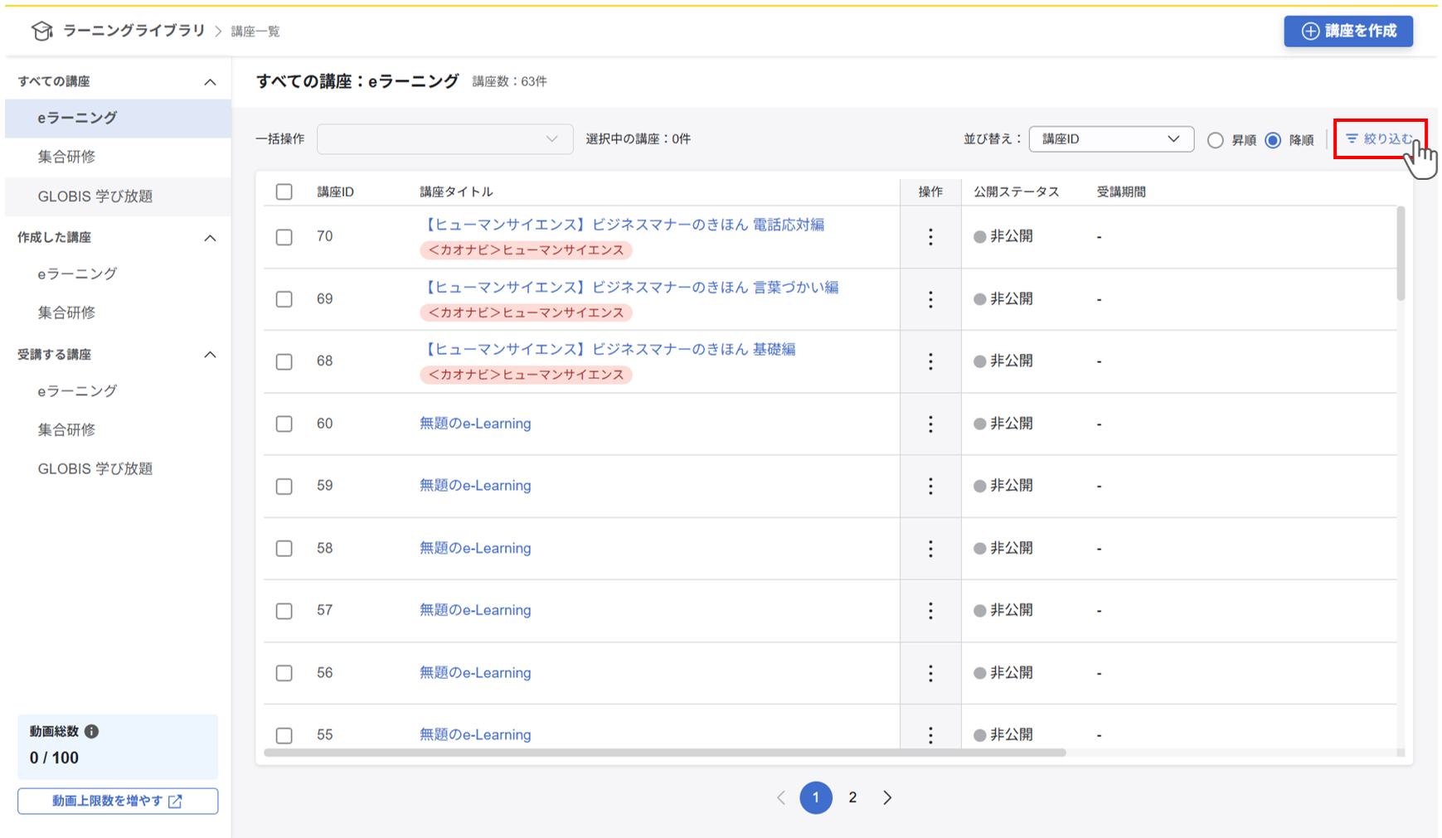Click the 動画上限数を増やす button
This screenshot has height=838, width=1442.
[118, 801]
